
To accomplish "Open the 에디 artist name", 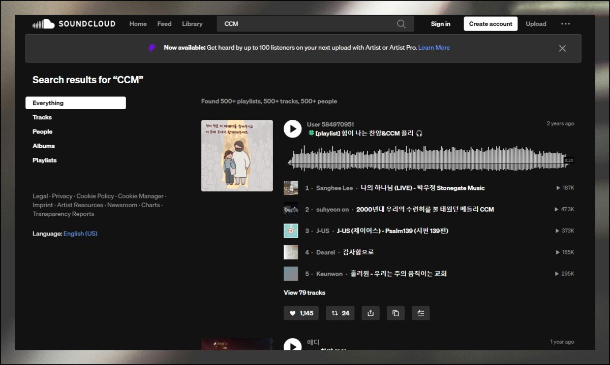I will point(313,342).
